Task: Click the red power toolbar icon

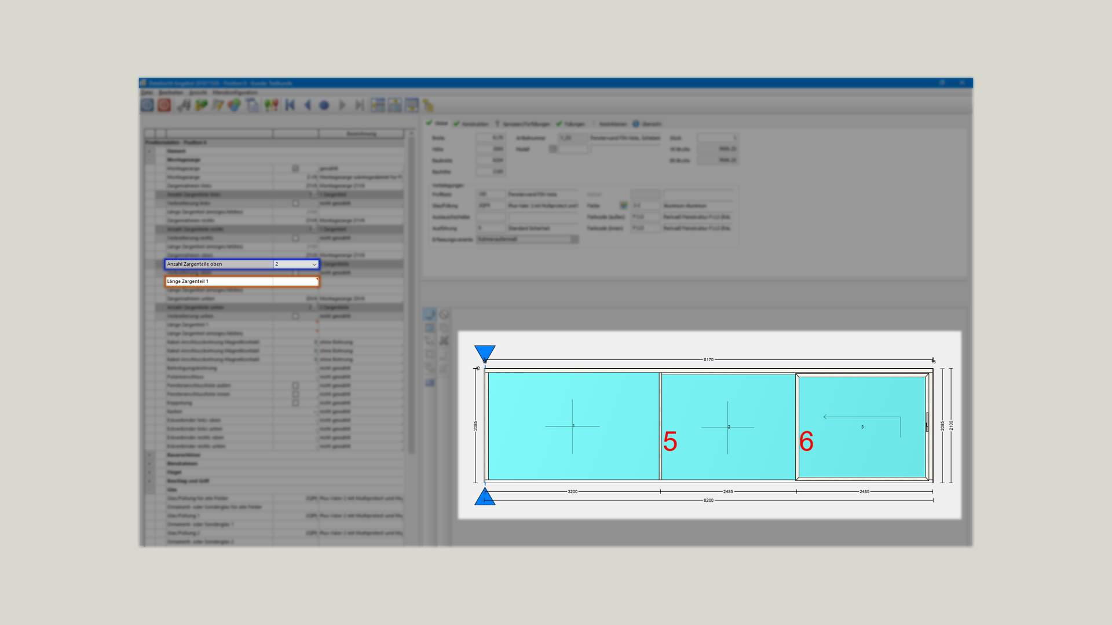Action: [164, 105]
